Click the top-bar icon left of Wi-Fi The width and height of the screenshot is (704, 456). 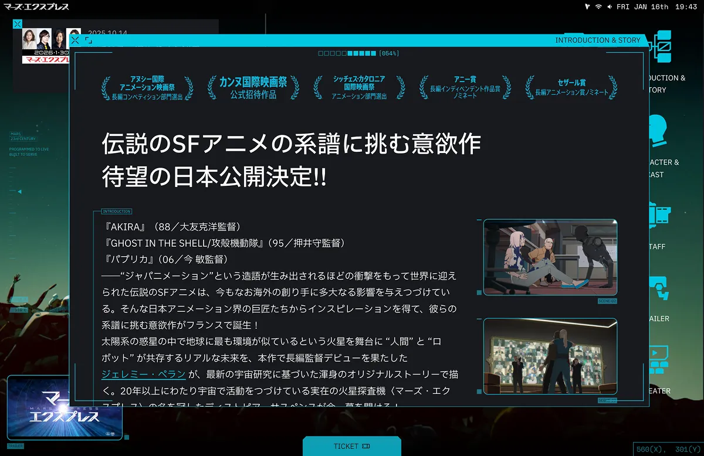click(587, 6)
